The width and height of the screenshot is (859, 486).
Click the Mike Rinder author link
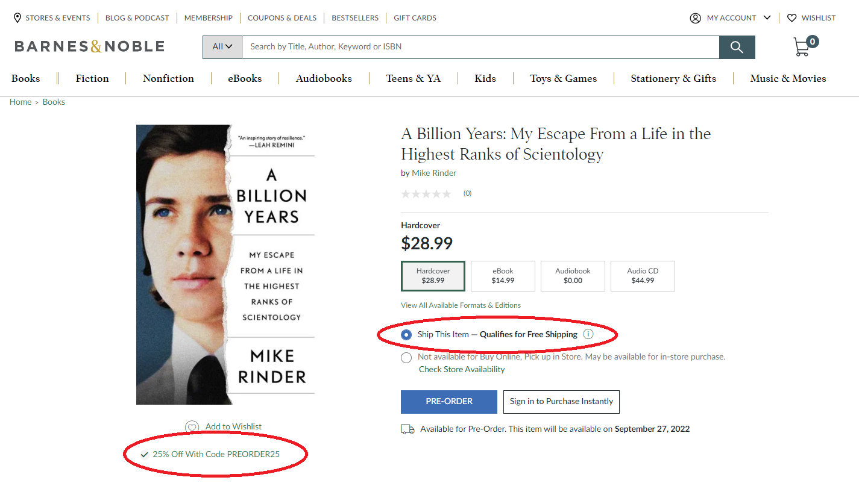434,173
